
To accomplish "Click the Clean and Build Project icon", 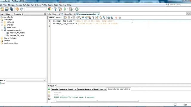I will [x=60, y=9].
